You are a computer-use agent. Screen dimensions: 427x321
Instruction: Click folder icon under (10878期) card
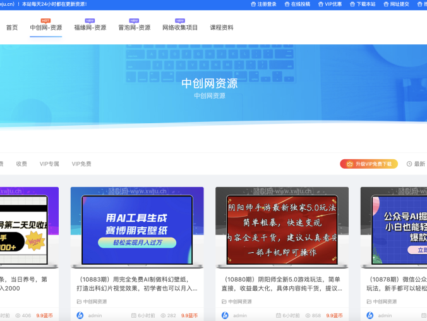pos(369,301)
